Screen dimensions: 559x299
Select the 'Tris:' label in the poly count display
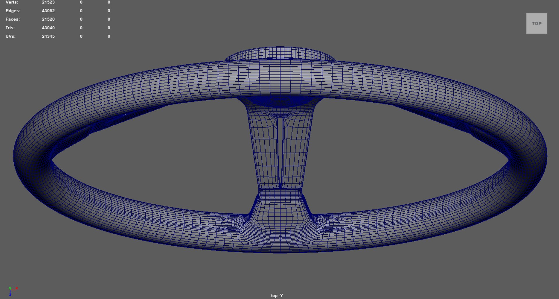click(x=10, y=28)
